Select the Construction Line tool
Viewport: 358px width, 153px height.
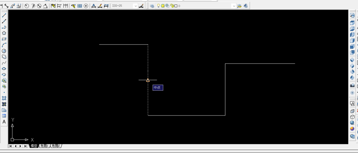(4, 21)
